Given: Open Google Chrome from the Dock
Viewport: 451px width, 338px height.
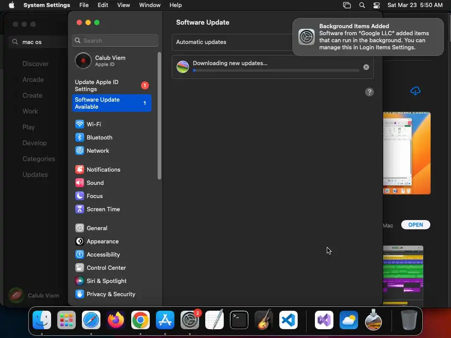Looking at the screenshot, I should pyautogui.click(x=140, y=320).
